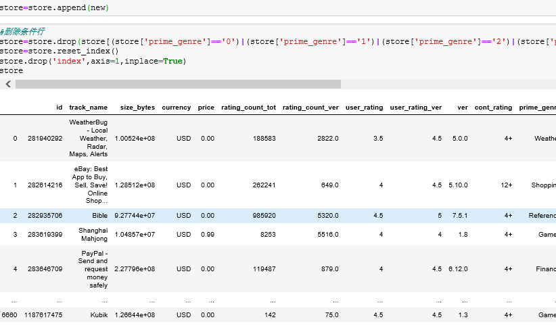This screenshot has width=556, height=326.
Task: Click the rating count 119487
Action: 264,269
